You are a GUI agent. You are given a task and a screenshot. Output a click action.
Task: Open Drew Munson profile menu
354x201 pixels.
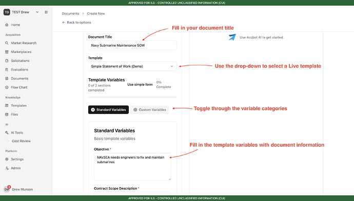(23, 189)
